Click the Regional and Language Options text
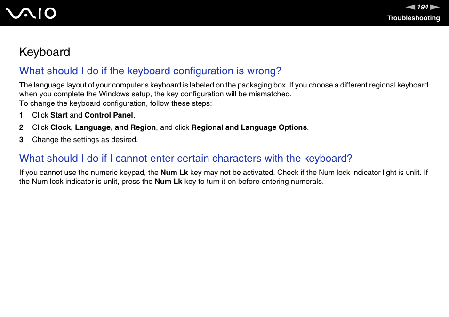This screenshot has width=449, height=317. click(x=249, y=127)
